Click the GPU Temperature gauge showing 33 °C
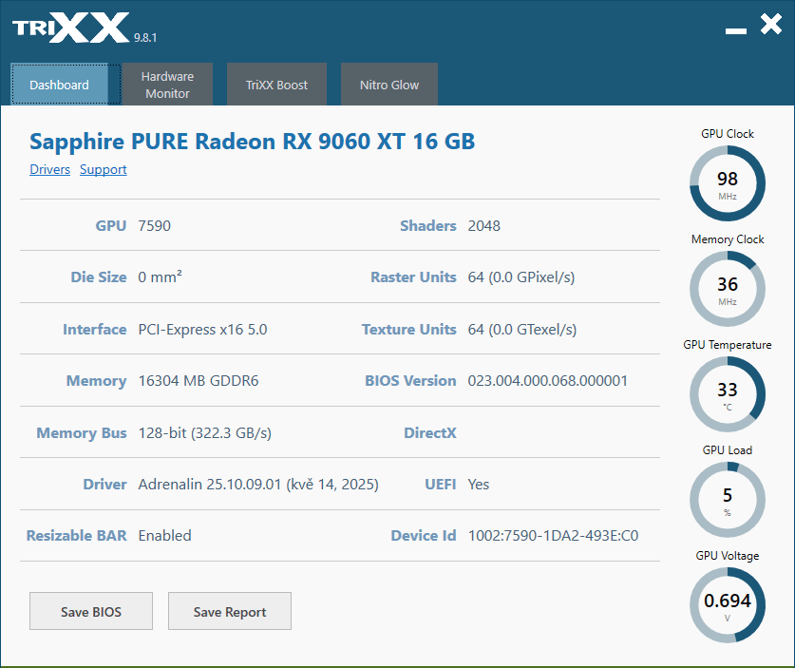This screenshot has width=795, height=668. coord(728,394)
